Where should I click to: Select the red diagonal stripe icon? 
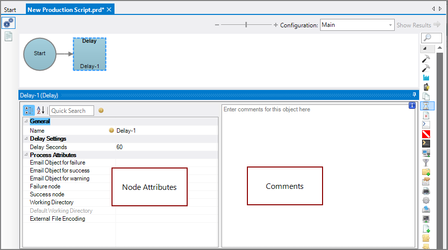(x=426, y=134)
